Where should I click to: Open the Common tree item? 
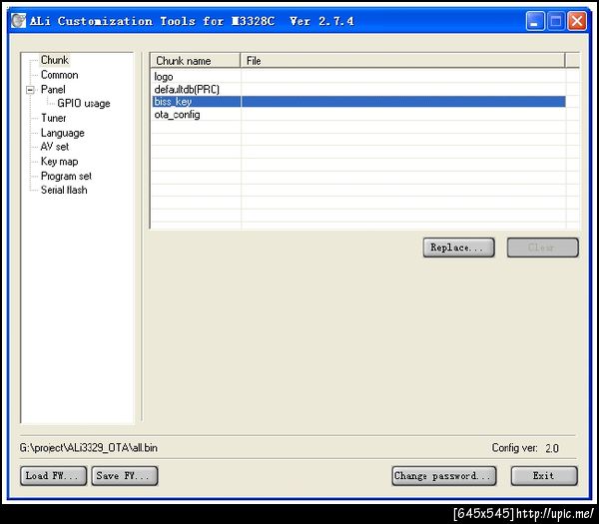click(59, 75)
